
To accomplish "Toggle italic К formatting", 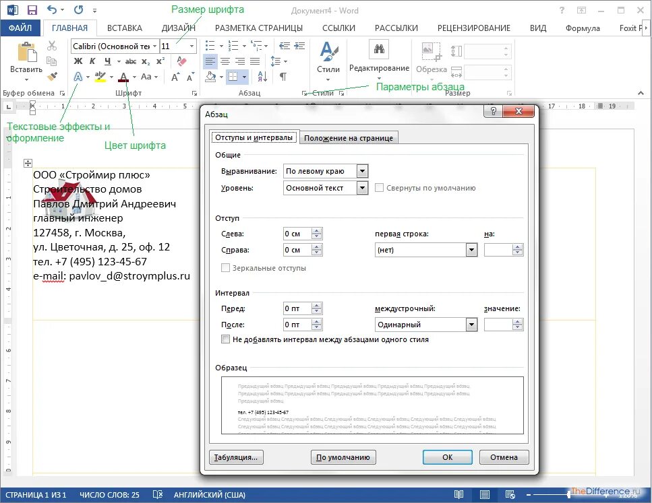I will click(x=93, y=61).
